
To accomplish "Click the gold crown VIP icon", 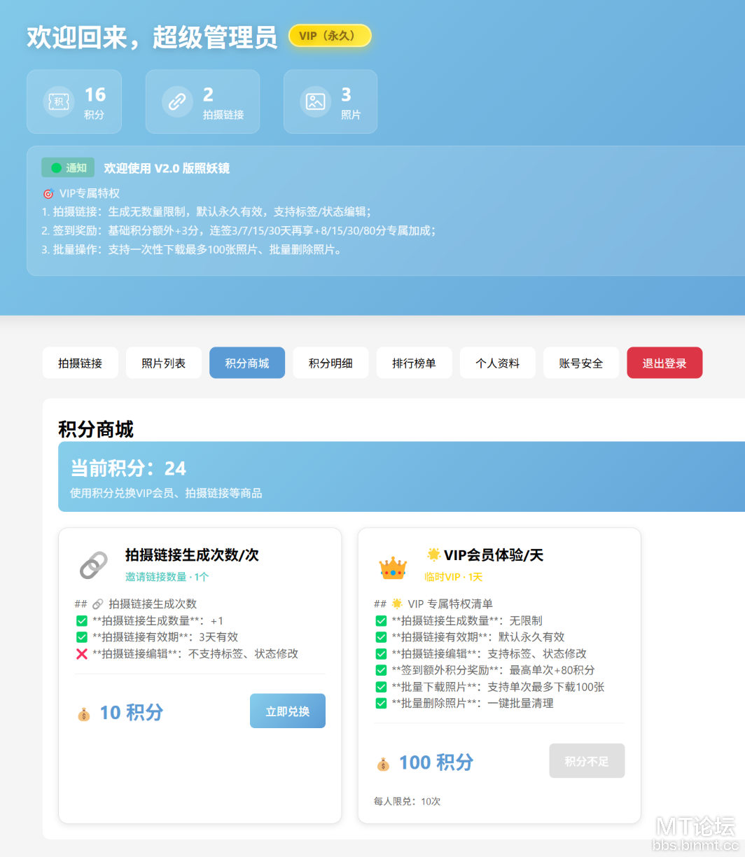I will pyautogui.click(x=393, y=567).
